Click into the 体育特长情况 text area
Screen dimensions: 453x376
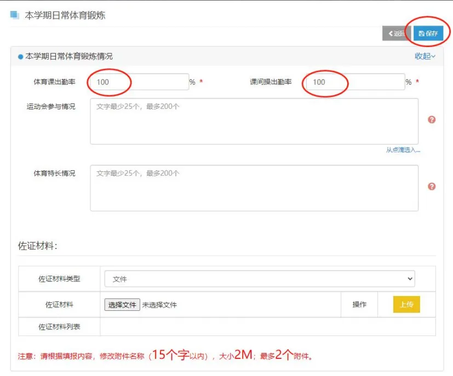[x=254, y=188]
